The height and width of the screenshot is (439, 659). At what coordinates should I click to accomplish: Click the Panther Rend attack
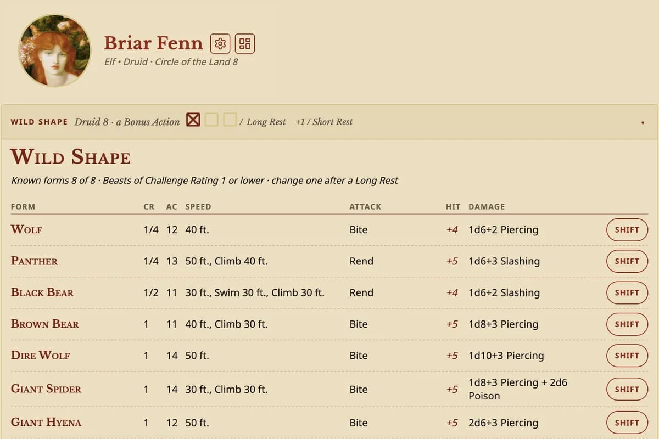coord(361,261)
